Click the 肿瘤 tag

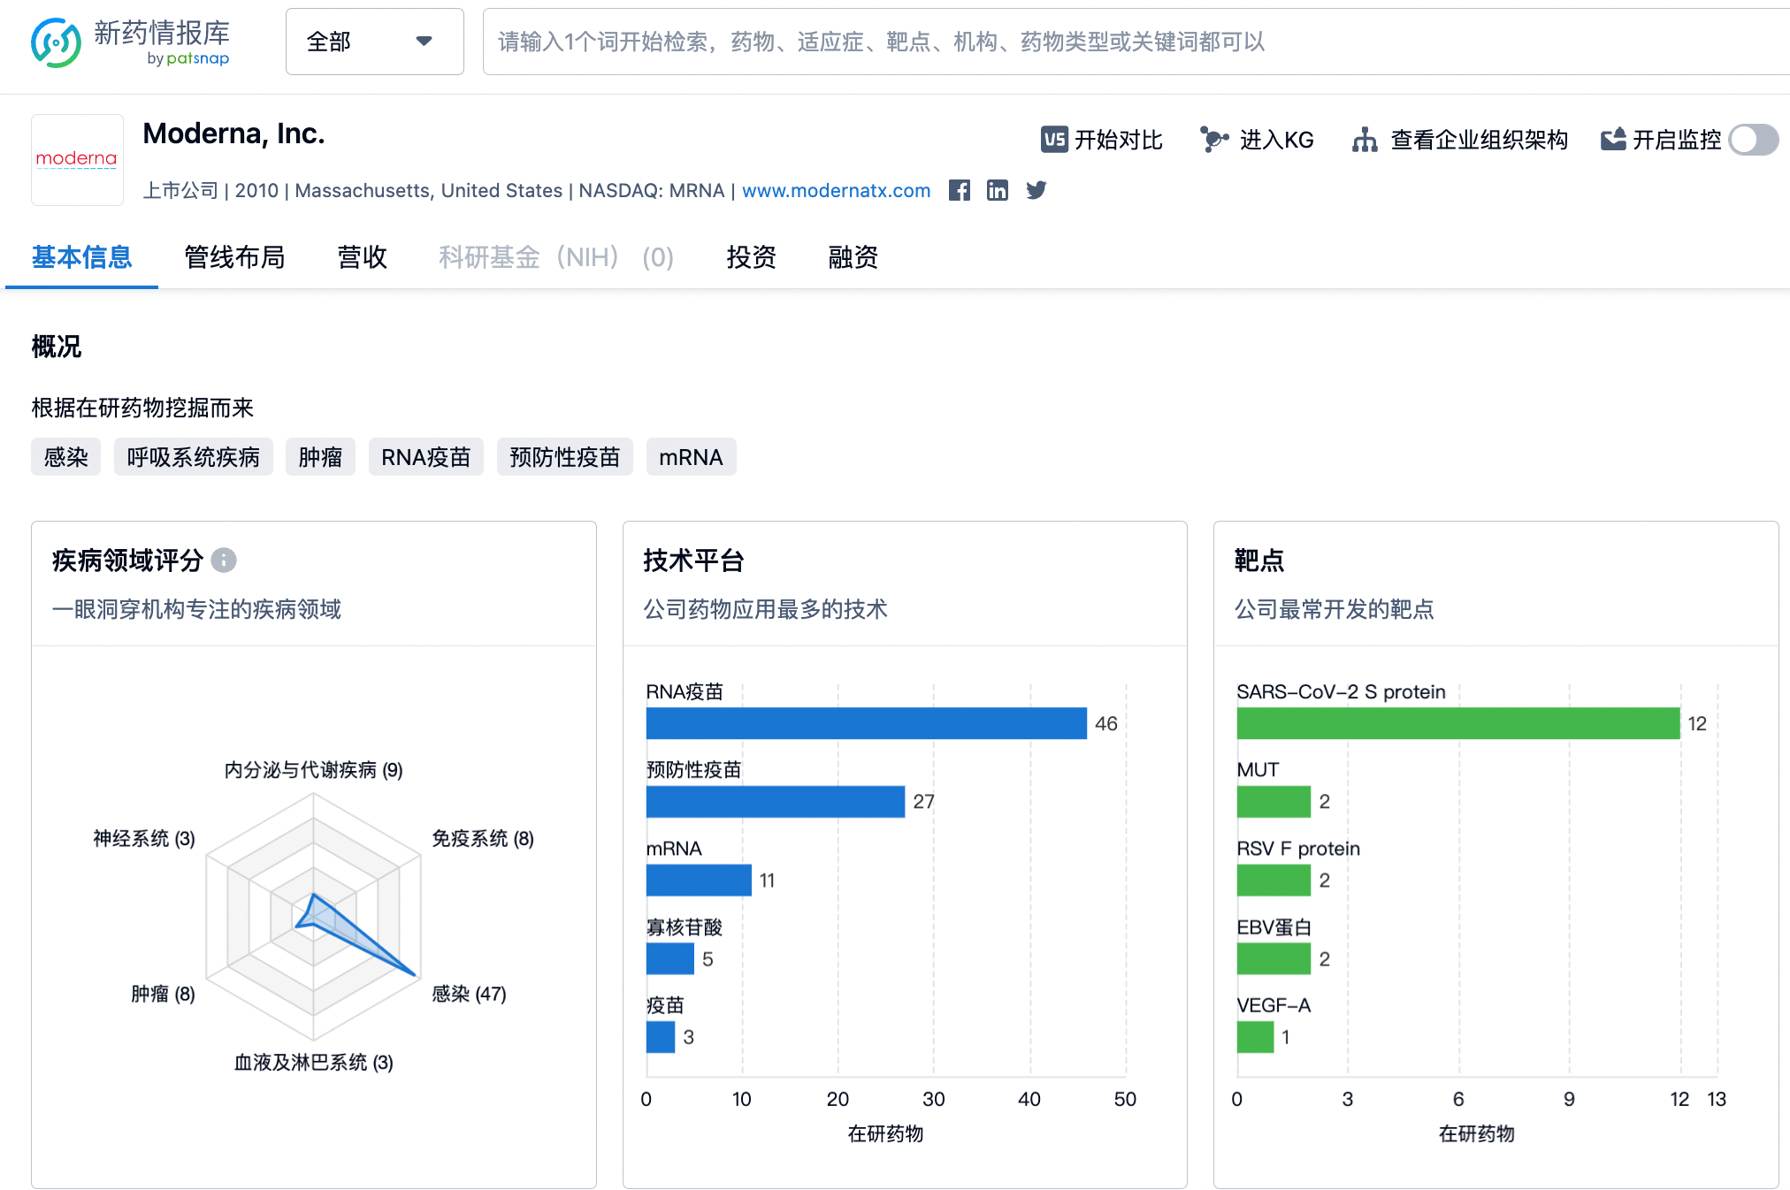point(320,457)
